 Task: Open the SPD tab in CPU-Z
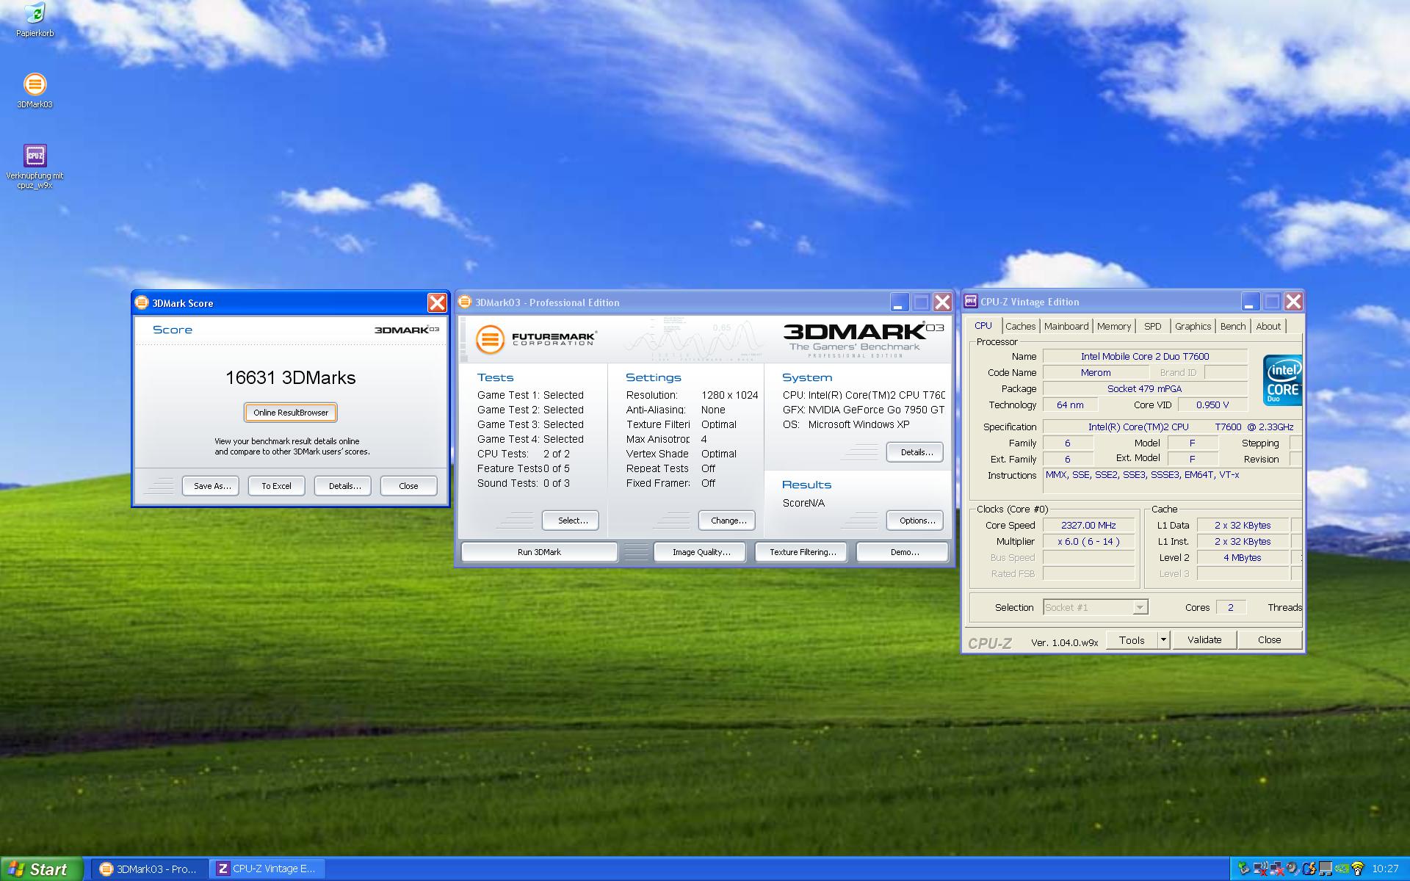click(x=1153, y=327)
